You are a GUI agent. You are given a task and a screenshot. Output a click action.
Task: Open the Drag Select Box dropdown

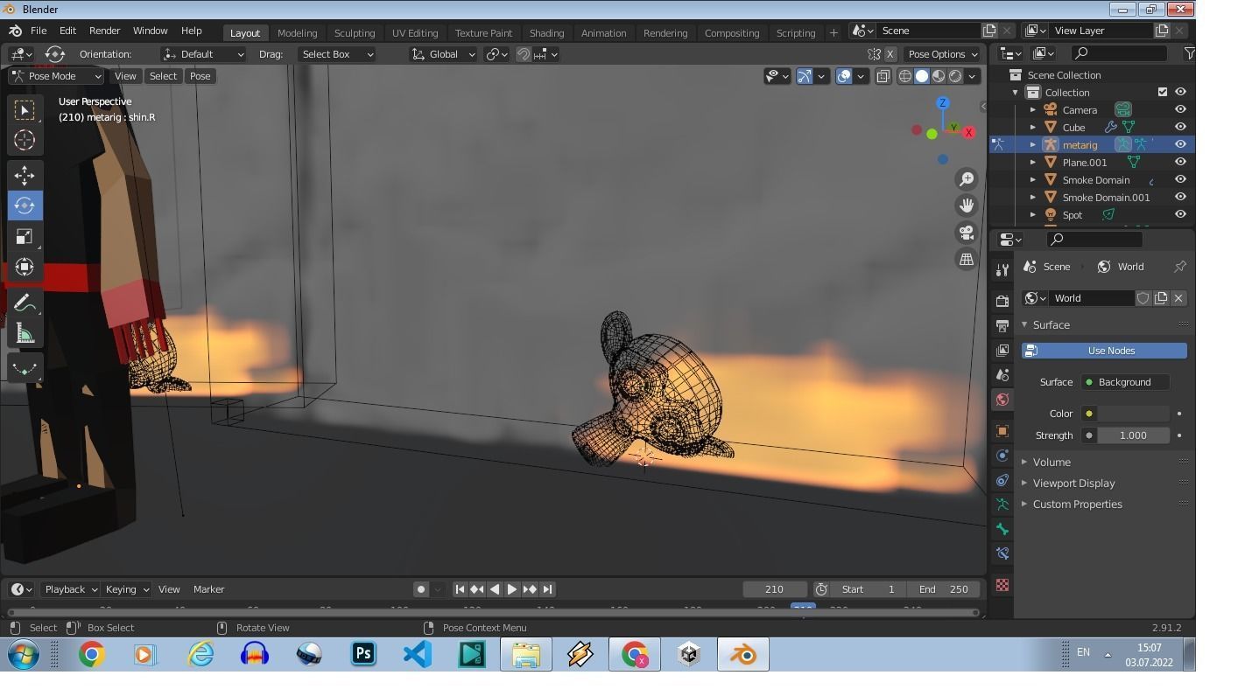coord(336,54)
